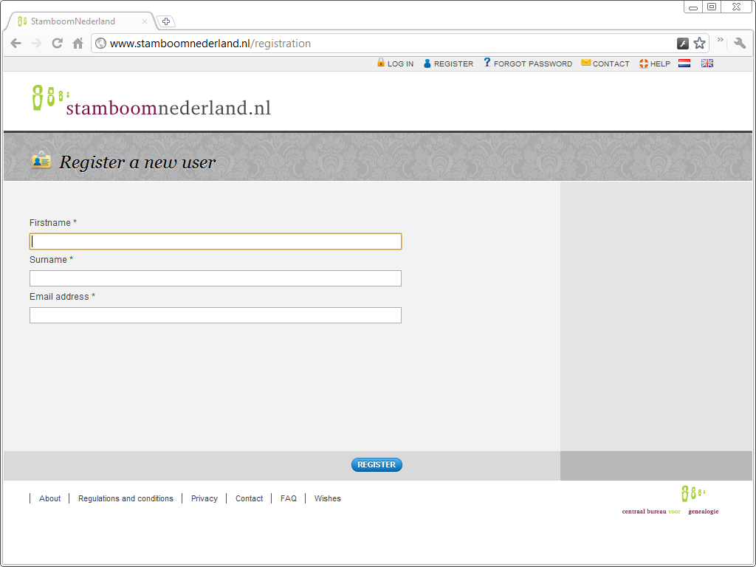756x567 pixels.
Task: Click the padlock icon beside LOG IN
Action: (381, 63)
